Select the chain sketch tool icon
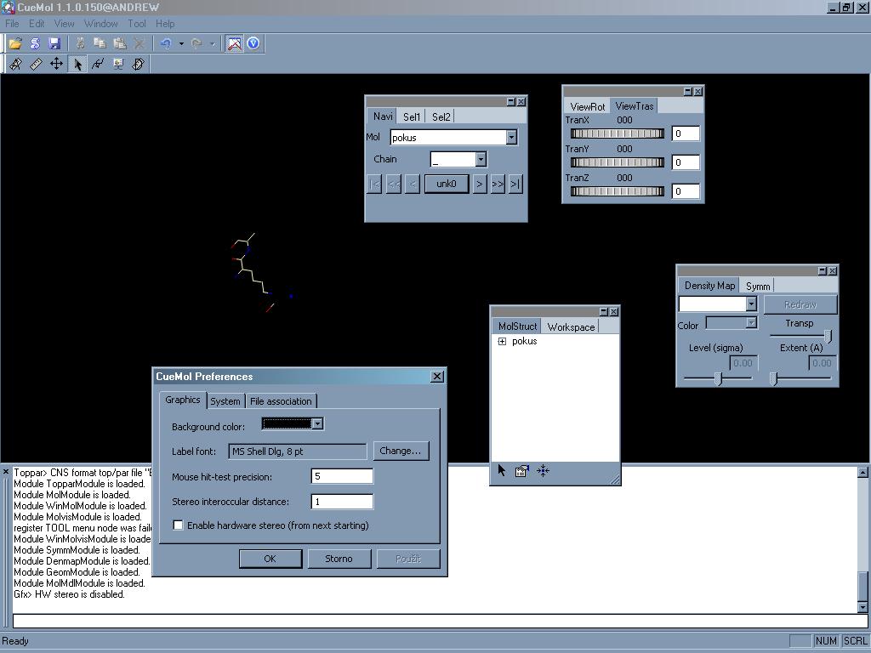Image resolution: width=871 pixels, height=653 pixels. (98, 64)
